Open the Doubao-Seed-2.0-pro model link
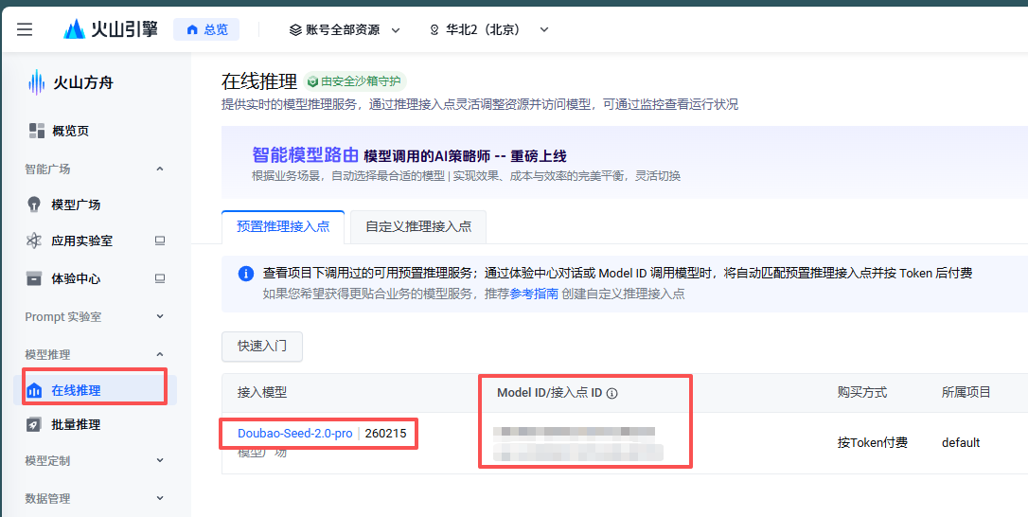Screen dimensions: 1028x517 [x=295, y=433]
